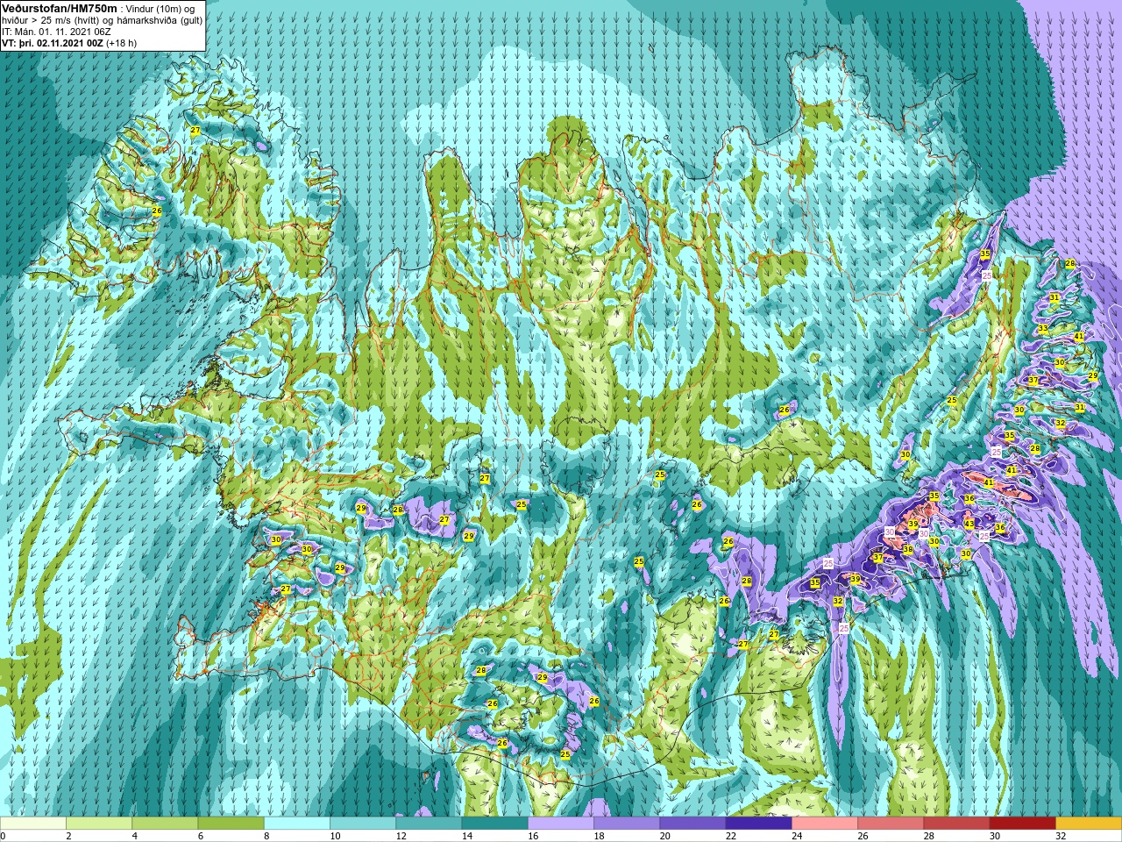Click the yellow '38' gust label
Screen dimensions: 1122x842
[908, 550]
